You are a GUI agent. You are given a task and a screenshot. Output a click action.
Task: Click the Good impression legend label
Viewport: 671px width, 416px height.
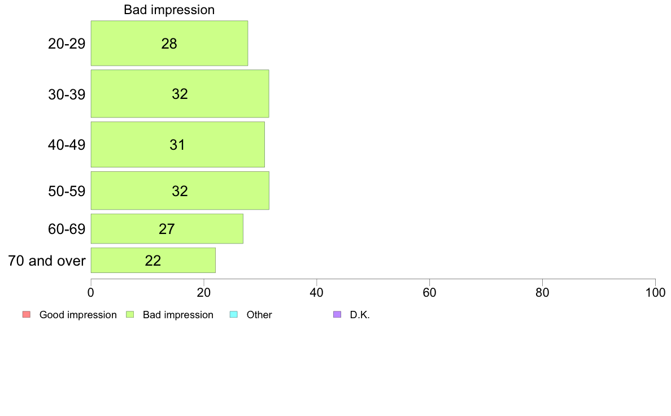pos(78,315)
